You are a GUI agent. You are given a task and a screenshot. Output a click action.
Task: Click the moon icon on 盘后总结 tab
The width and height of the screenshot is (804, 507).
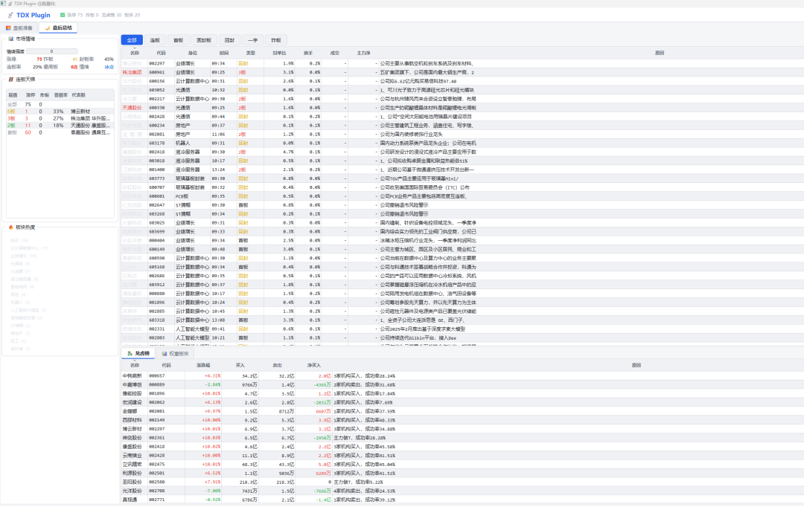coord(48,28)
